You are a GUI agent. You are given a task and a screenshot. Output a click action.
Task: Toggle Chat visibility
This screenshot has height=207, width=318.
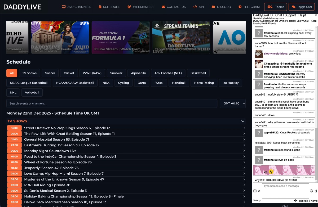(x=302, y=7)
